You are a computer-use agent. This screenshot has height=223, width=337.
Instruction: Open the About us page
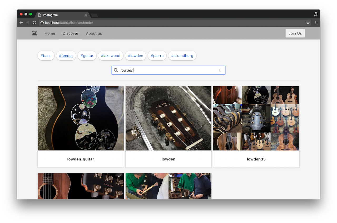coord(94,33)
